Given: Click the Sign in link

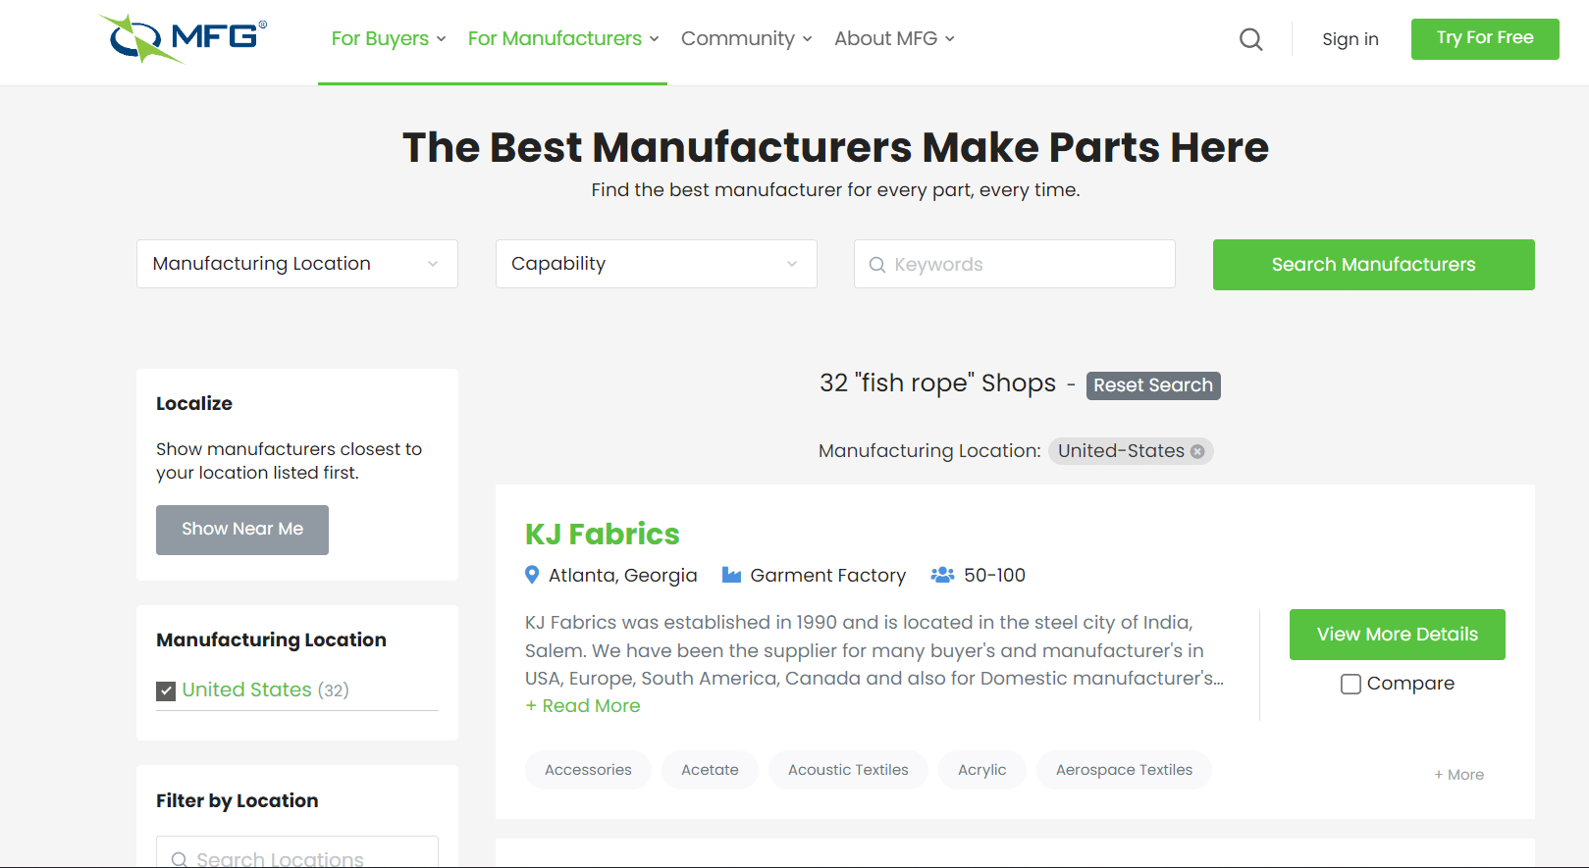Looking at the screenshot, I should (x=1351, y=39).
